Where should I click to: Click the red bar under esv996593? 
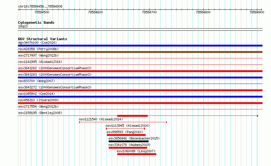pos(126,135)
